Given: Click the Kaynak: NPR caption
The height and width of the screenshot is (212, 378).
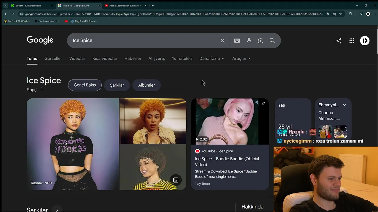Looking at the screenshot, I should point(41,183).
